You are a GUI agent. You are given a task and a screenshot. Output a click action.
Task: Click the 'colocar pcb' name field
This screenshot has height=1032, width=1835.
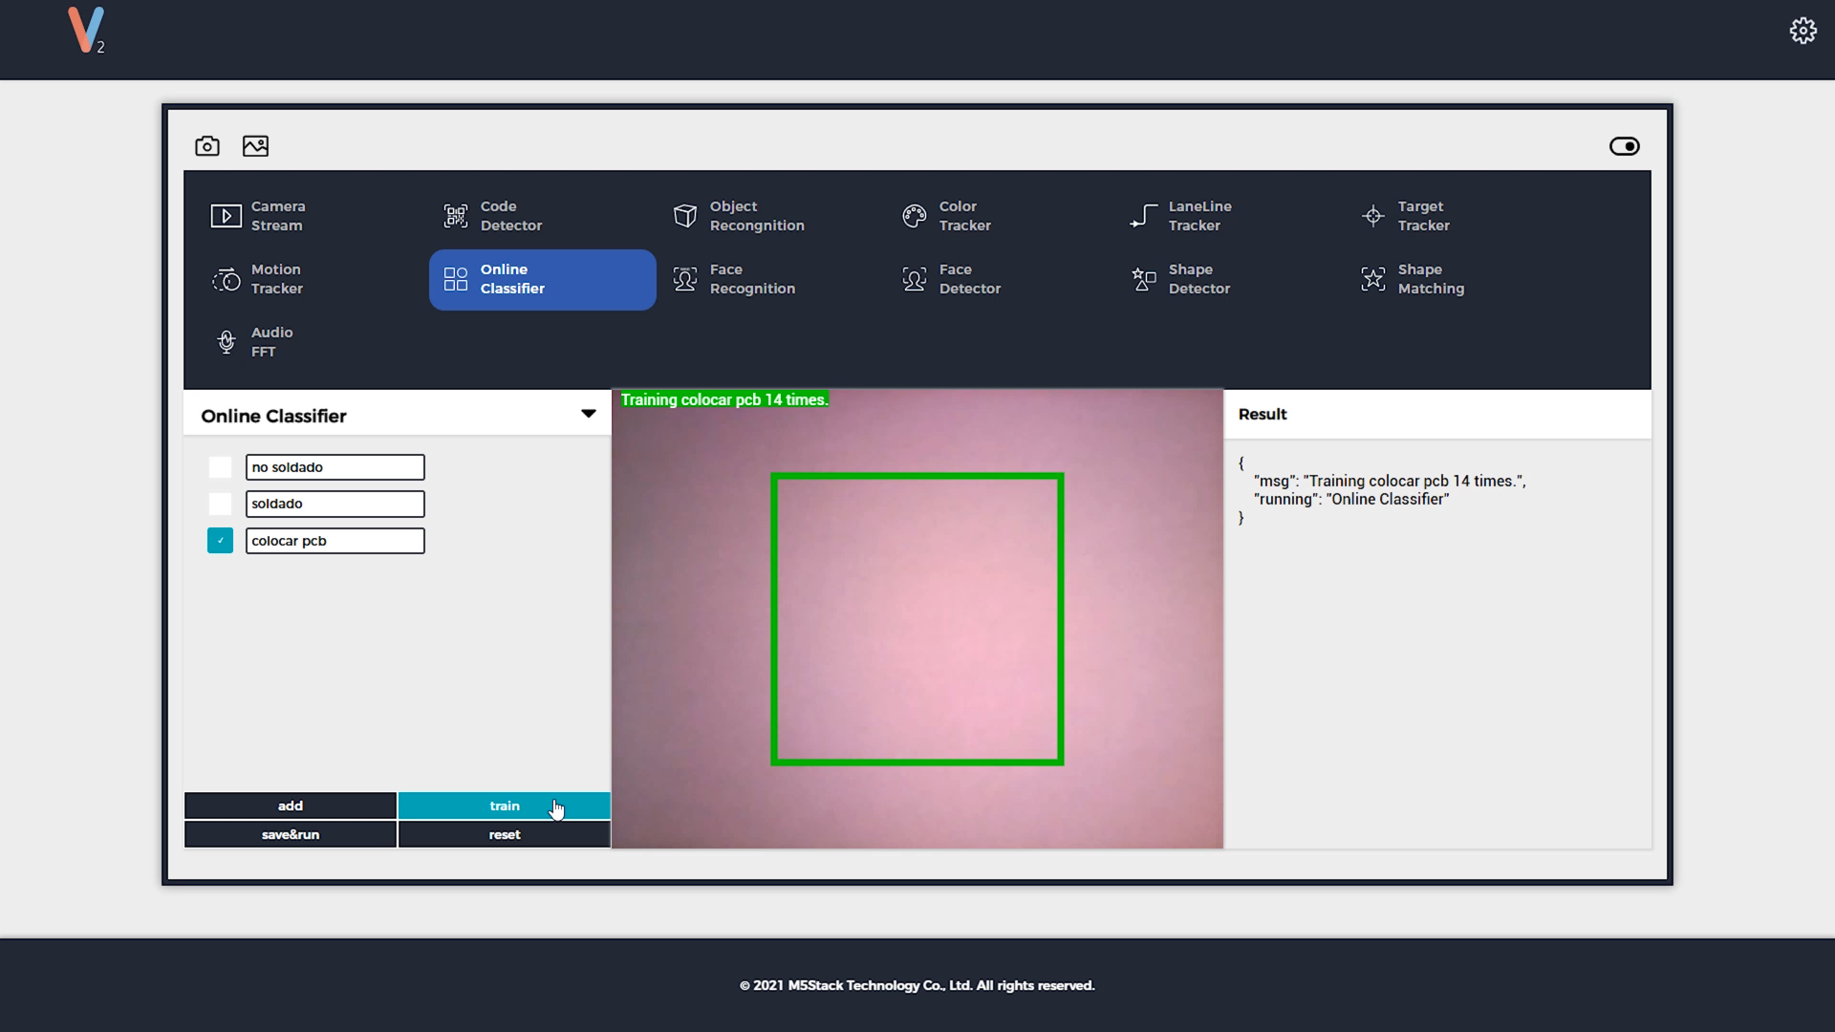(335, 541)
